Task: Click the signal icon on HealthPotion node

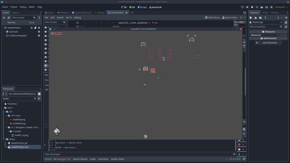Action: tap(32, 28)
